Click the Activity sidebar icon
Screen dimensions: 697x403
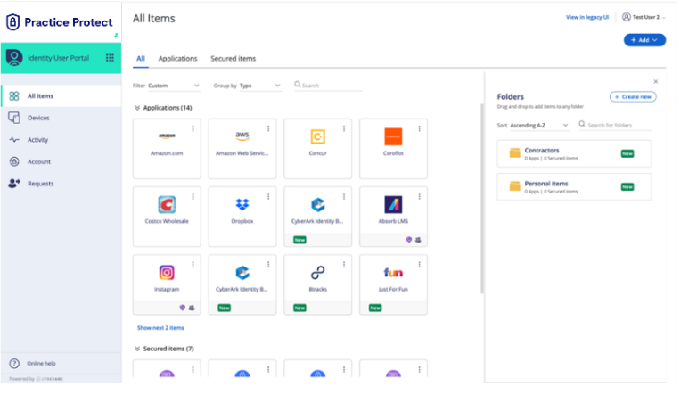coord(14,140)
